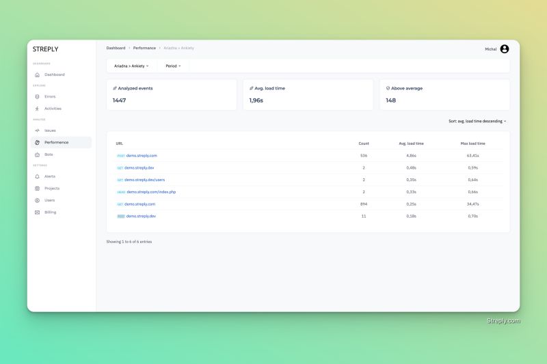This screenshot has width=547, height=364.
Task: Click the Avg. load time column header
Action: click(412, 143)
